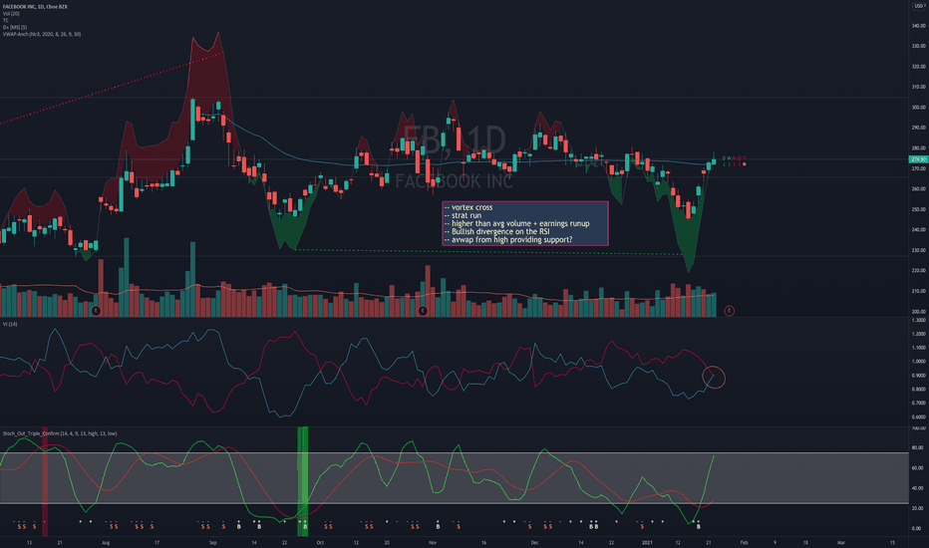Click the 300.00 price axis label

(919, 108)
